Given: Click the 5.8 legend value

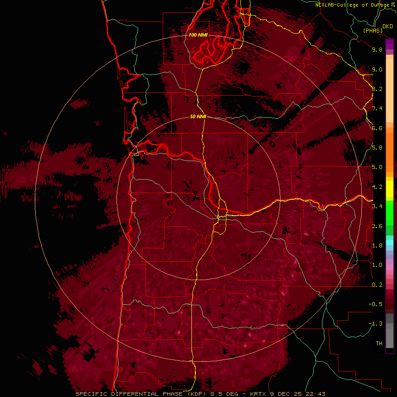Looking at the screenshot, I should 377,148.
